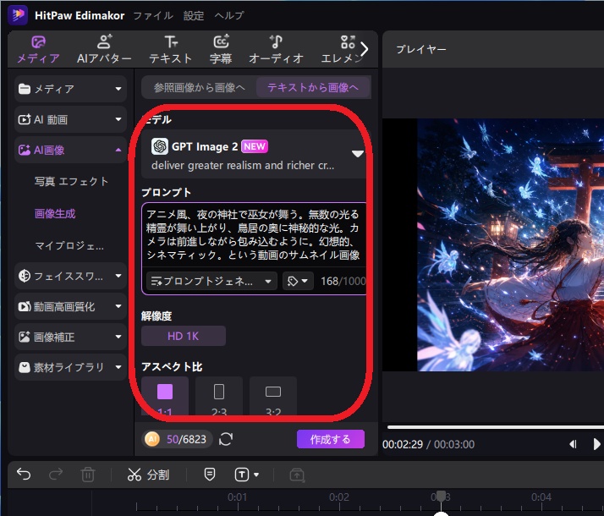This screenshot has height=516, width=604.
Task: Open the テキスト tool
Action: click(170, 50)
